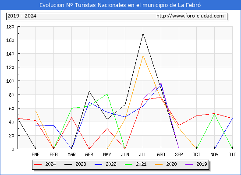Image resolution: width=241 pixels, height=175 pixels.
Task: Click the black 2023 line peak at JUL
Action: coord(143,33)
